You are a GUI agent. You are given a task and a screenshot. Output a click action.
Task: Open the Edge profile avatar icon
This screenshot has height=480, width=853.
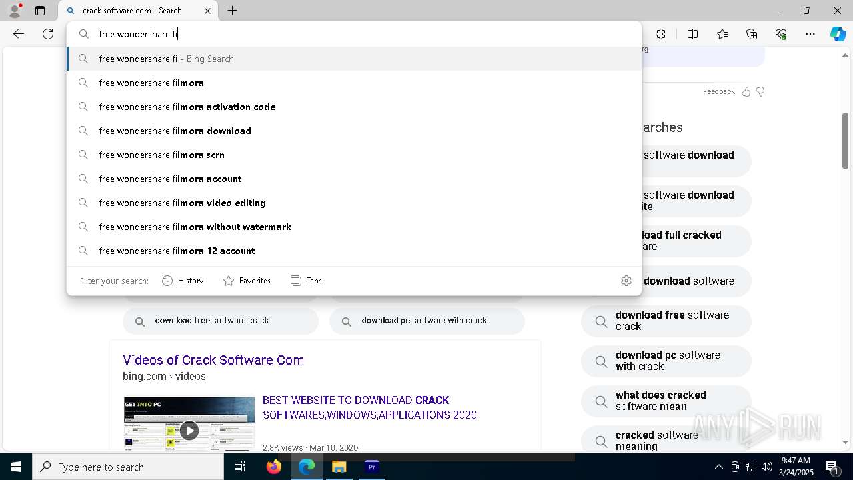tap(15, 11)
